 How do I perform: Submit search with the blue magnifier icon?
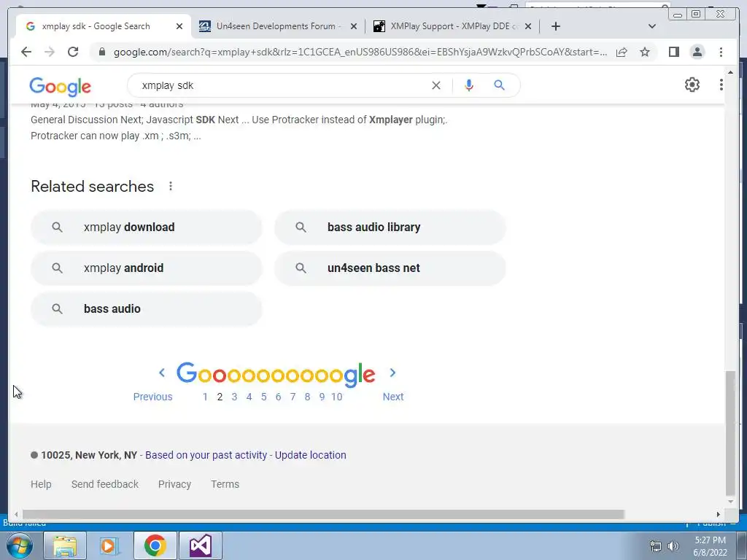click(499, 85)
